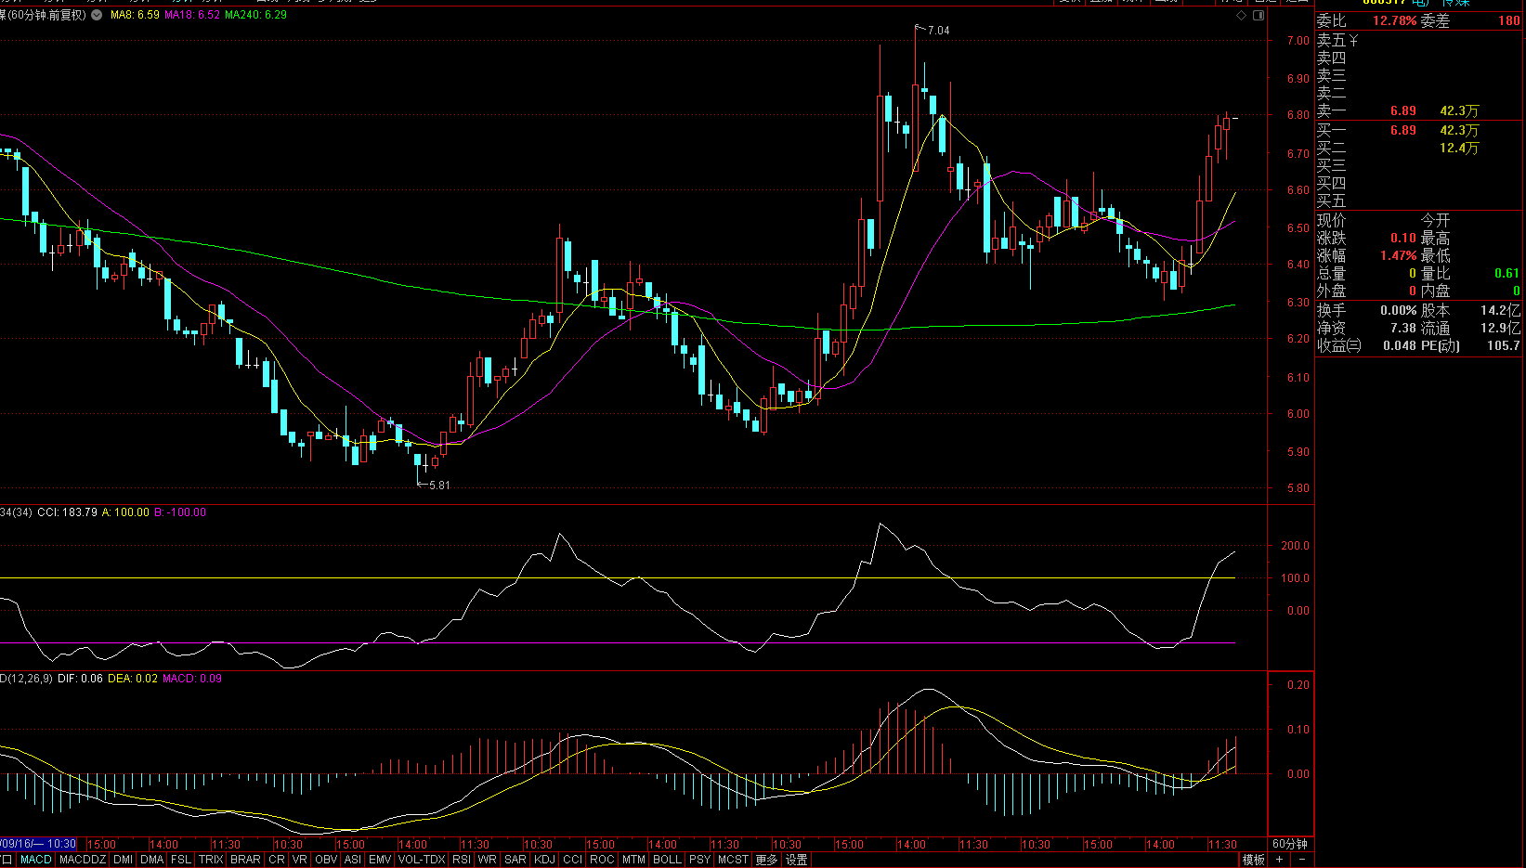
Task: Click the 净资 value 7.38
Action: point(1402,328)
